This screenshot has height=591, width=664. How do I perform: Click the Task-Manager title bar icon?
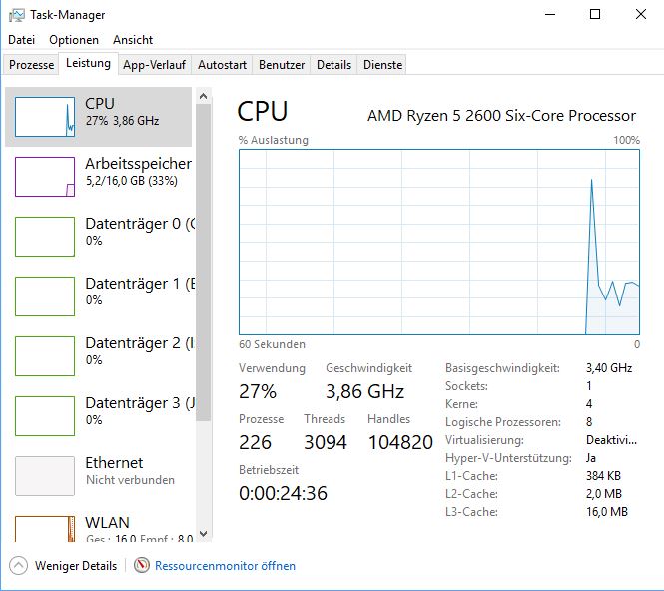17,15
